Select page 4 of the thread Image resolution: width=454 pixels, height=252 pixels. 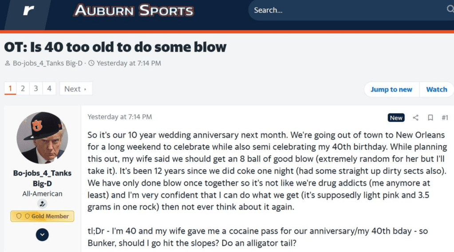[49, 88]
